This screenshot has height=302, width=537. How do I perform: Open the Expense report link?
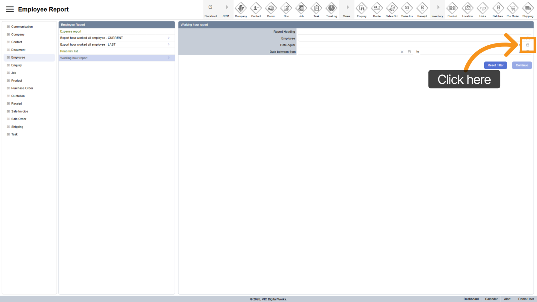(71, 31)
